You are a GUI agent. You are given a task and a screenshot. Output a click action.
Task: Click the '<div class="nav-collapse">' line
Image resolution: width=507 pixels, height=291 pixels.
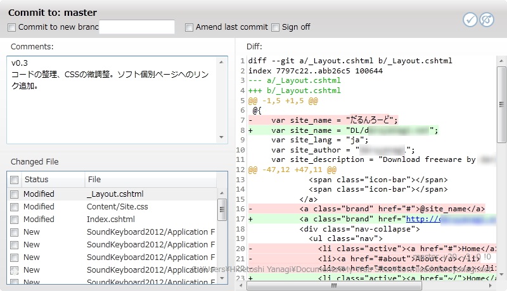(x=359, y=229)
